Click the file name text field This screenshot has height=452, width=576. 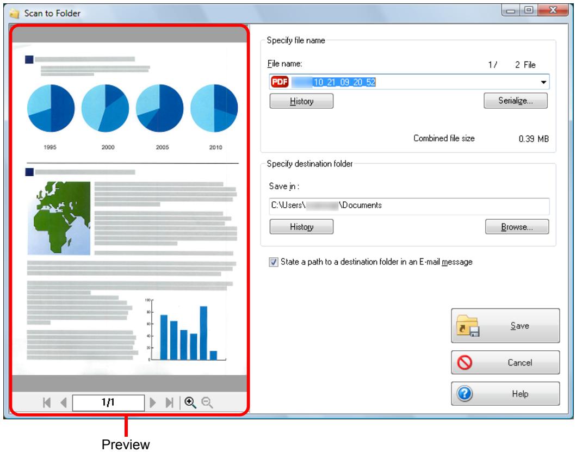click(x=409, y=82)
